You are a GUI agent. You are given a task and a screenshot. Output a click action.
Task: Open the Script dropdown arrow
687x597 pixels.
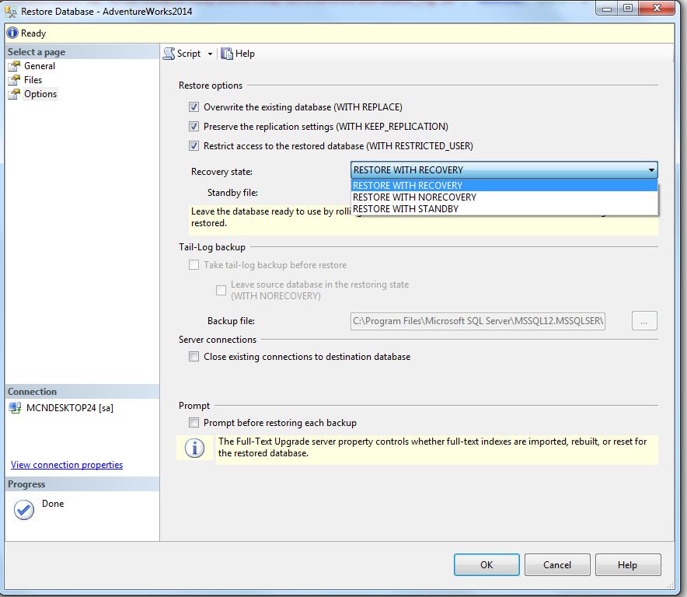pyautogui.click(x=211, y=54)
